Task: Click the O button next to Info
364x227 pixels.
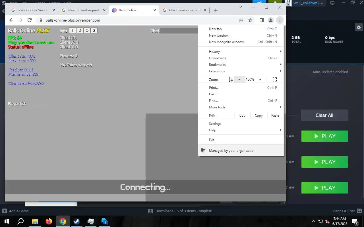Action: point(87,30)
